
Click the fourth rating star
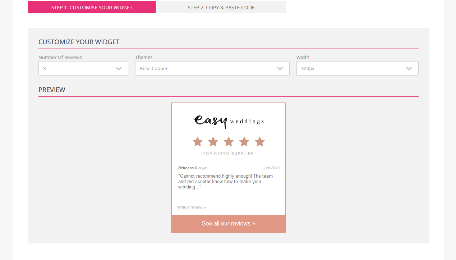244,142
